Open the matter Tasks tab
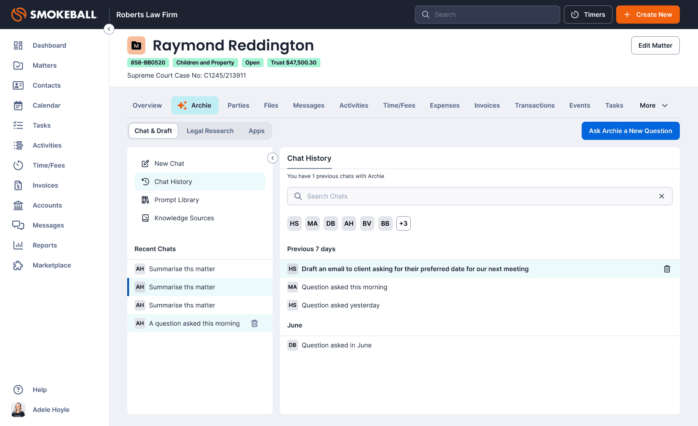The width and height of the screenshot is (698, 426). pos(614,105)
